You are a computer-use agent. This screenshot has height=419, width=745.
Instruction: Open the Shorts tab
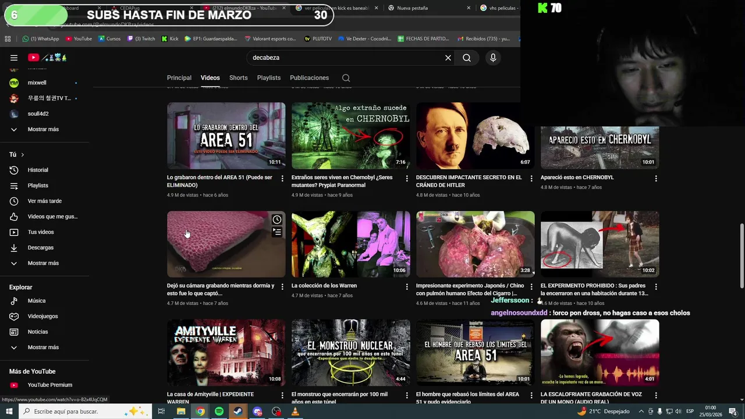pos(238,78)
